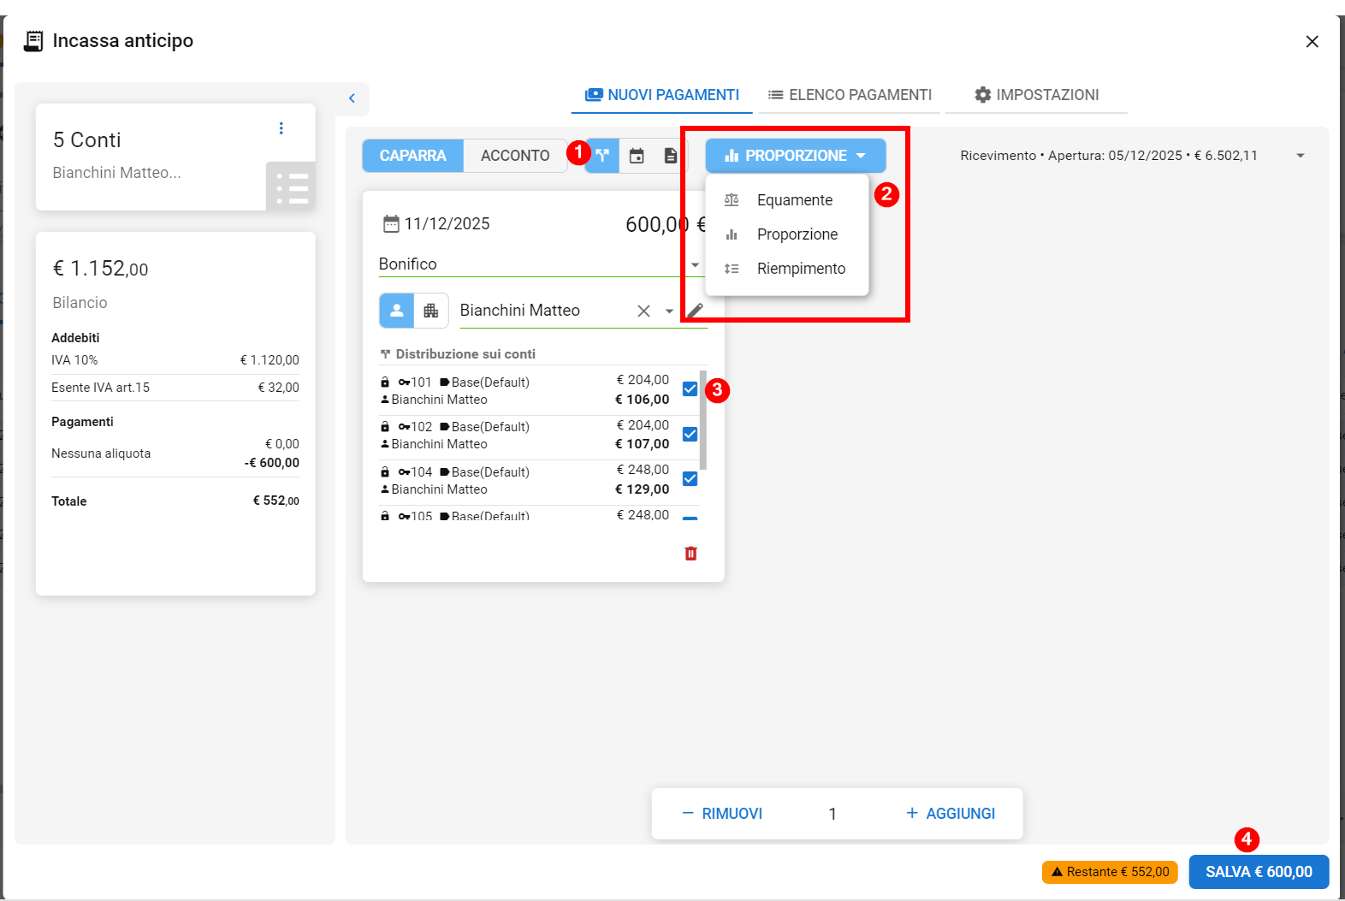Choose Equamente from distribution menu
This screenshot has height=901, width=1345.
(794, 200)
